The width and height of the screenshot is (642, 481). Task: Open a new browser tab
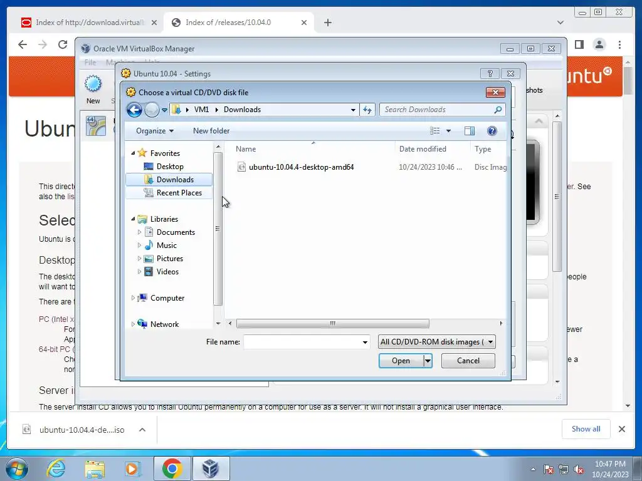pyautogui.click(x=327, y=23)
